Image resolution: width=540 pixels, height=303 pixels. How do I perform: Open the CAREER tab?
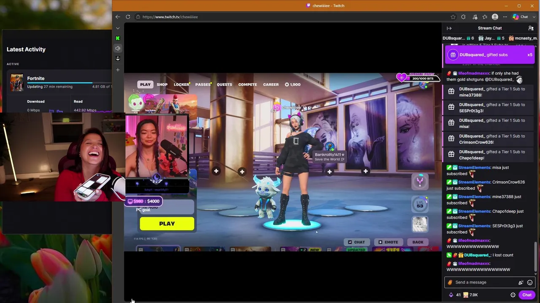click(271, 85)
